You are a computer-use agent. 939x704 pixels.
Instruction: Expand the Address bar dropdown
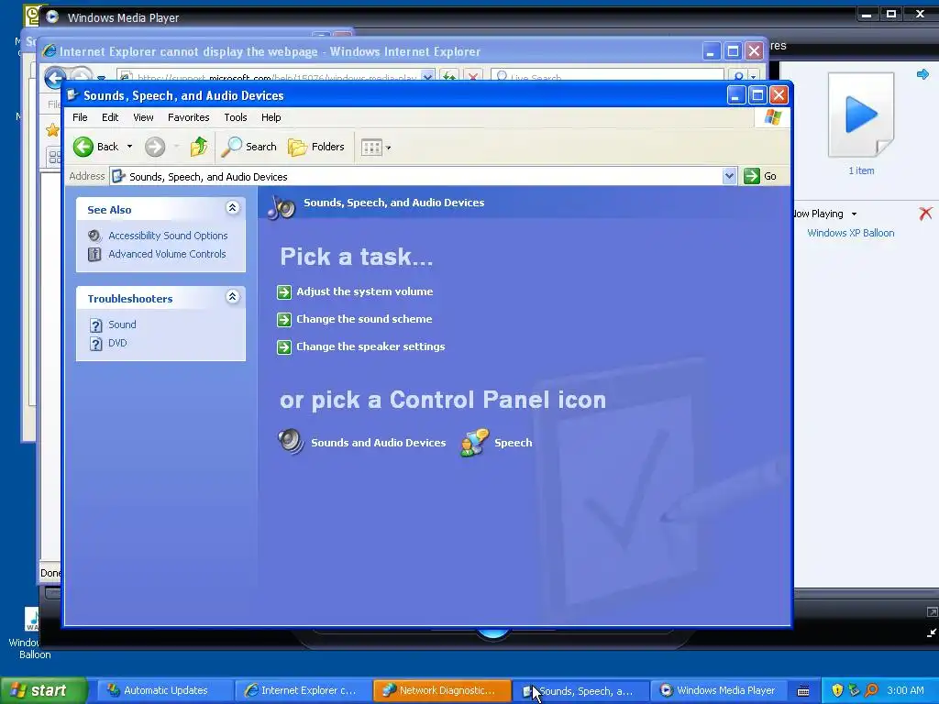point(729,176)
